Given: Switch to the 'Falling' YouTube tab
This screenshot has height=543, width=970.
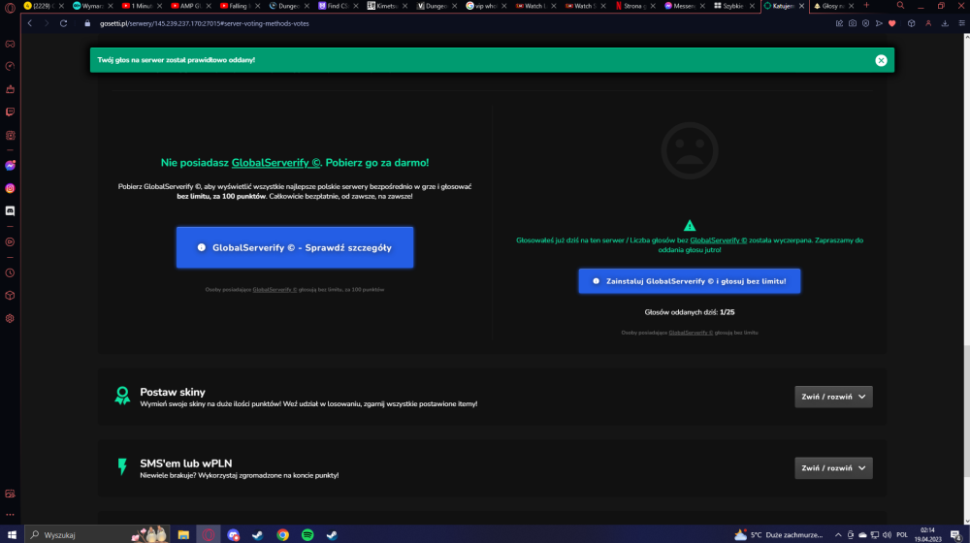Looking at the screenshot, I should tap(240, 6).
